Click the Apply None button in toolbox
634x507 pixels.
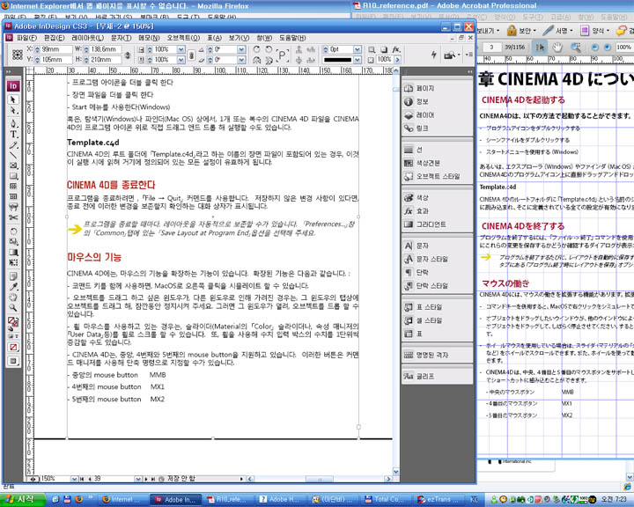tap(13, 348)
